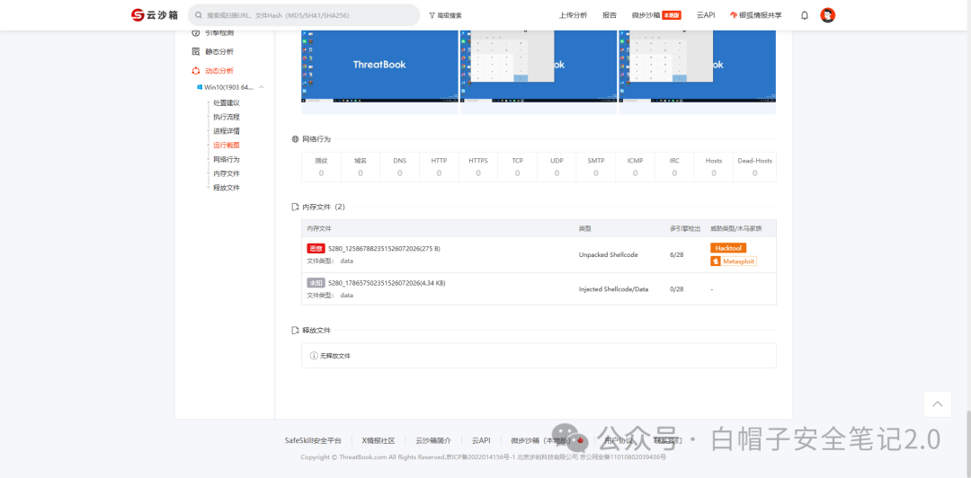971x478 pixels.
Task: Click the Metasploit family icon
Action: click(717, 261)
